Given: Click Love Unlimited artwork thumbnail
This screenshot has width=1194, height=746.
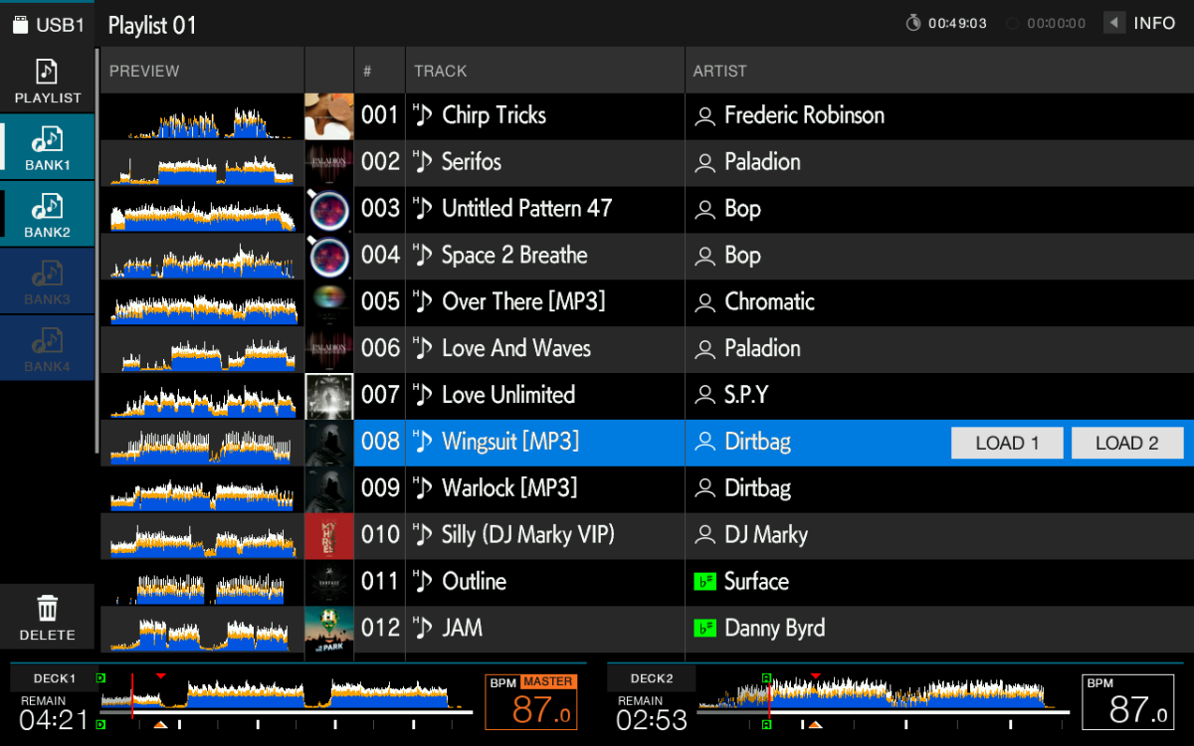Looking at the screenshot, I should pyautogui.click(x=328, y=396).
